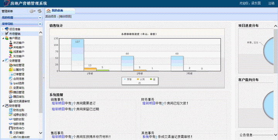278x140 pixels.
Task: Click the home icon on 我的桌面 tab
Action: [49, 11]
